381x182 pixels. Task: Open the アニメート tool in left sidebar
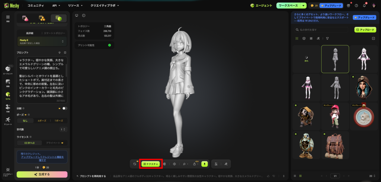tap(8, 121)
